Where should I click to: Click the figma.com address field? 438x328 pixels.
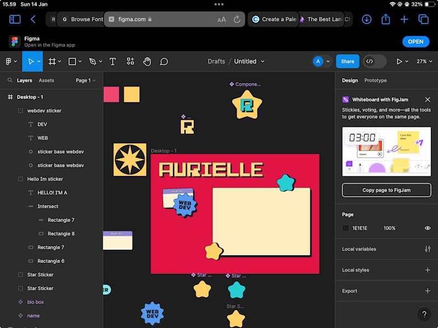[x=174, y=19]
